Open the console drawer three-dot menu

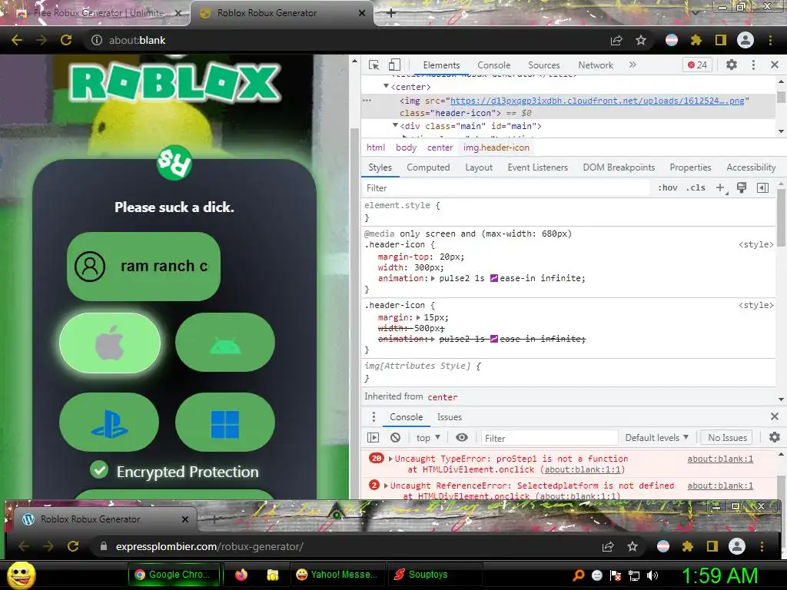[374, 417]
